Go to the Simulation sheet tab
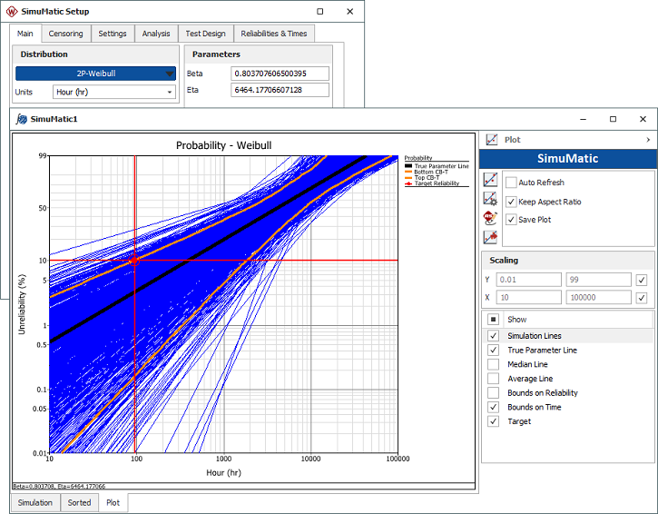The image size is (658, 514). pos(35,502)
